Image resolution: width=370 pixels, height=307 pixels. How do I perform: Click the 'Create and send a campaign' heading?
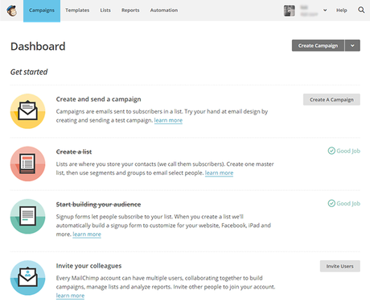coord(98,99)
